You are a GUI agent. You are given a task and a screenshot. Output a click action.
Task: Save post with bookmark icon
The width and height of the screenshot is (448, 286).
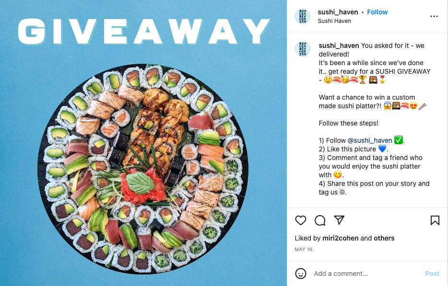click(435, 220)
